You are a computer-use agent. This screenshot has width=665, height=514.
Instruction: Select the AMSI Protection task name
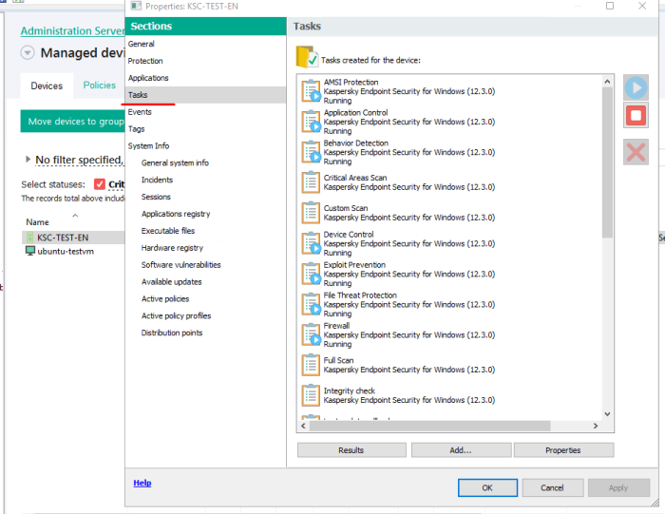click(351, 82)
